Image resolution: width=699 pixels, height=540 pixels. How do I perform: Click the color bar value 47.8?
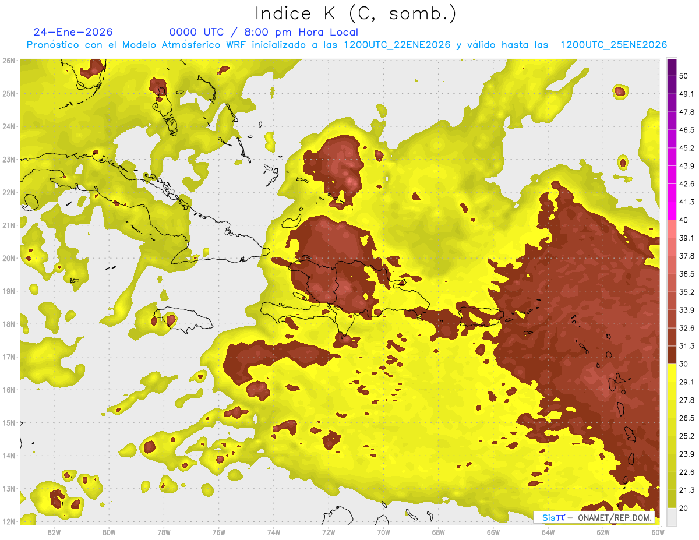pos(686,112)
